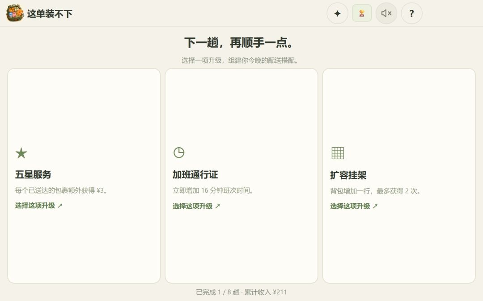The image size is (483, 301).
Task: Choose upgrade link under 扩容挂架
Action: 354,206
